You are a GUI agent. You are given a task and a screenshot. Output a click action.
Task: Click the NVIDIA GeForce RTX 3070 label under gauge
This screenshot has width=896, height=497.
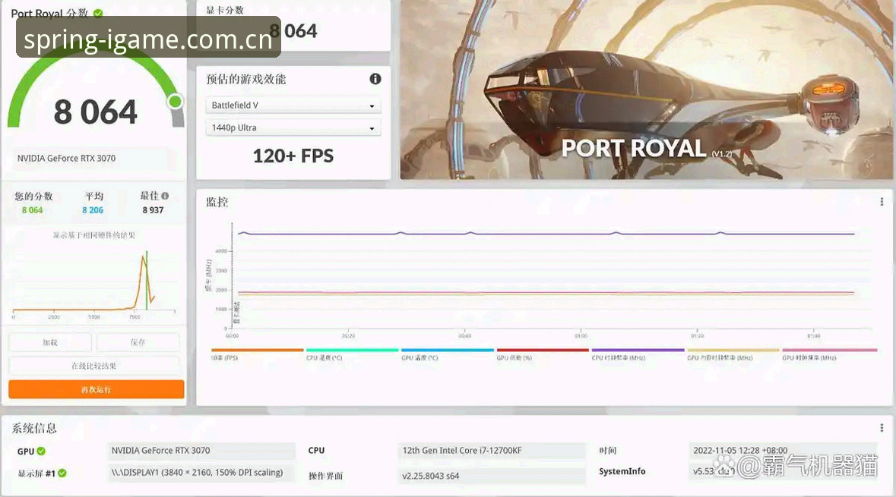point(66,158)
